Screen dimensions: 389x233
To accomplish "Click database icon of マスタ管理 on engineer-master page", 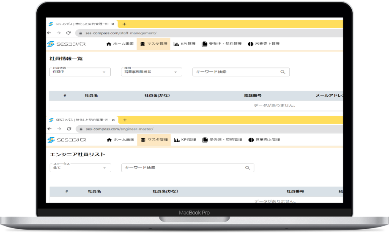I will click(143, 140).
